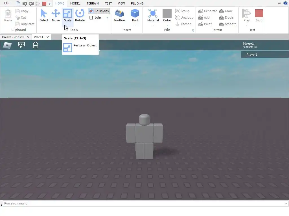Click the gray character in the viewport

click(144, 136)
